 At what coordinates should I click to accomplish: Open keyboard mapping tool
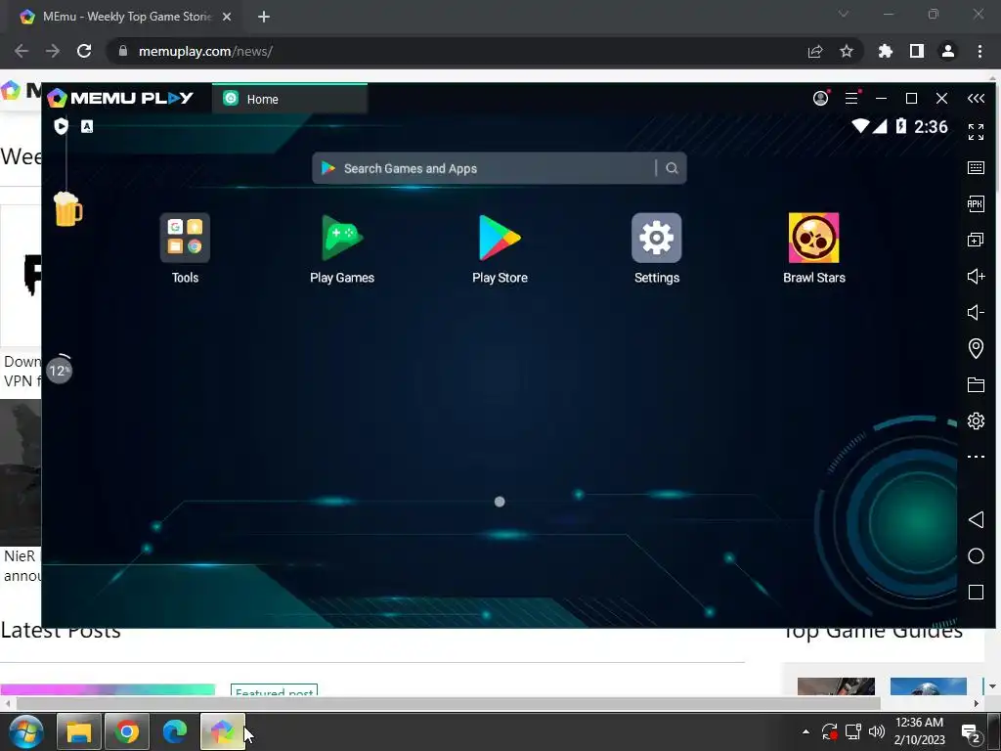(976, 168)
